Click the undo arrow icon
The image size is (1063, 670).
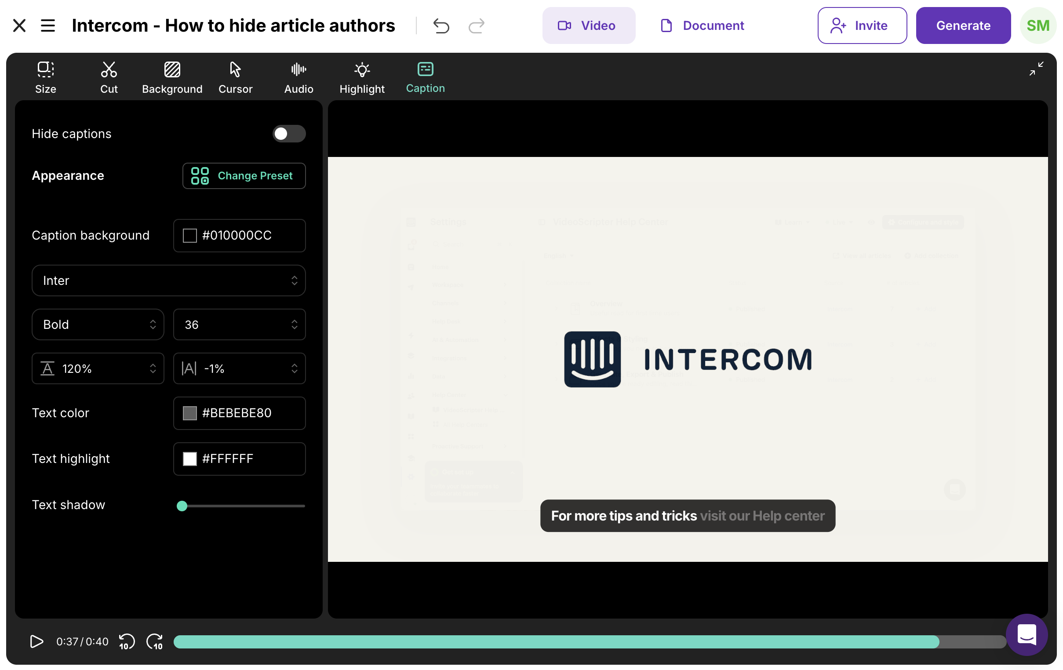[x=440, y=25]
